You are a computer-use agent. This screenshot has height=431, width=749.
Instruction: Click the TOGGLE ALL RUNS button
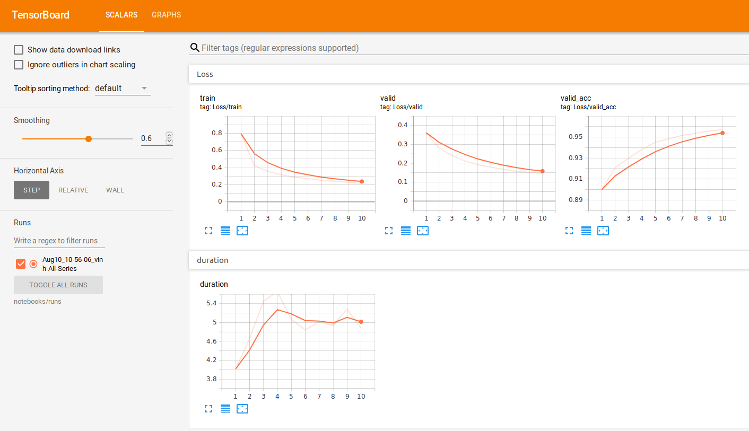58,285
